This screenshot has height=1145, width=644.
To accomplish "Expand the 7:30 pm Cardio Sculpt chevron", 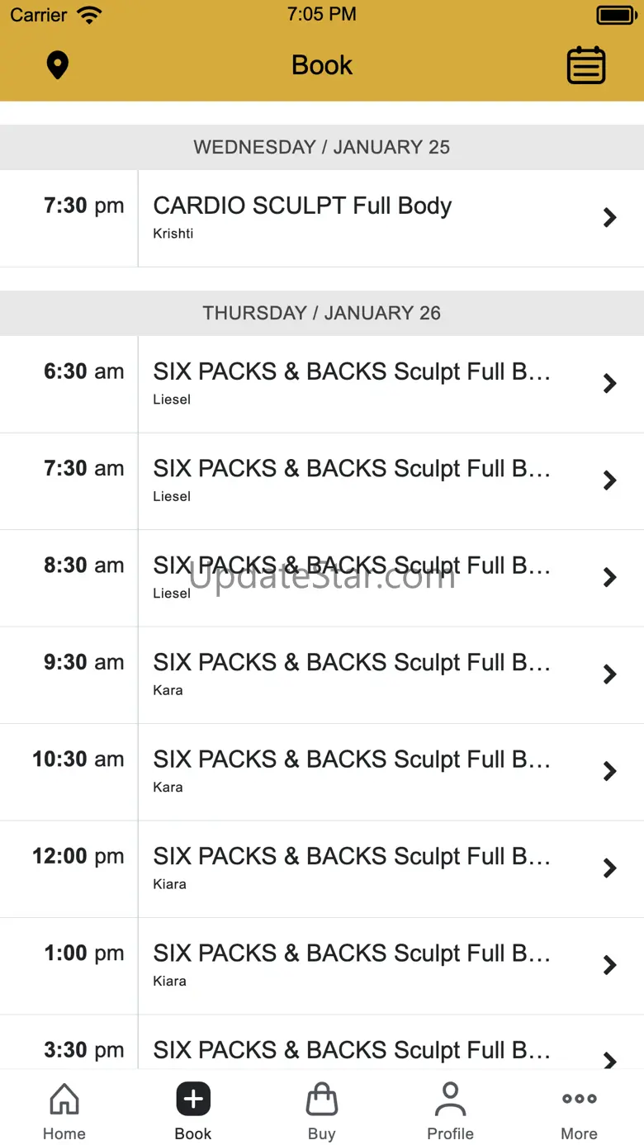I will (610, 218).
